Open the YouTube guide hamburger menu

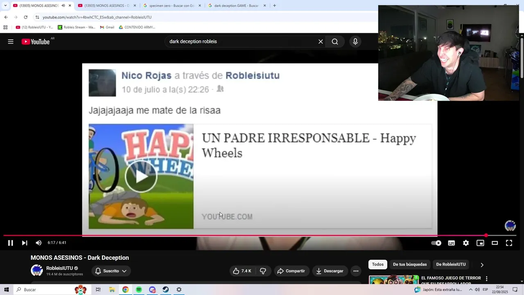point(11,41)
